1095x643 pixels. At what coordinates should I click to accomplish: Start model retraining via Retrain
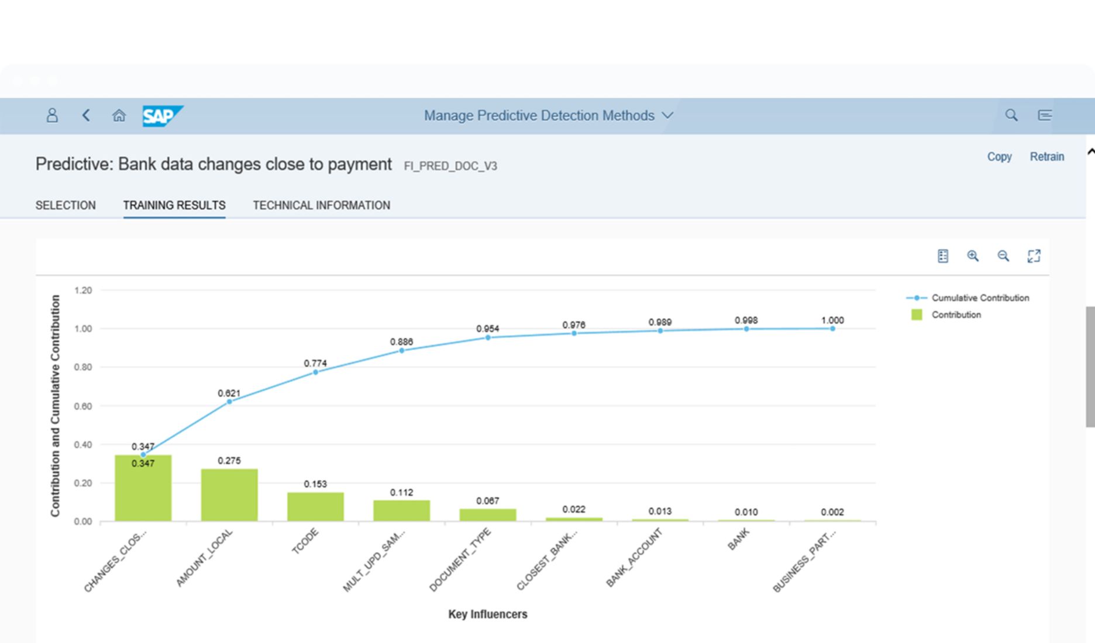[x=1047, y=157]
